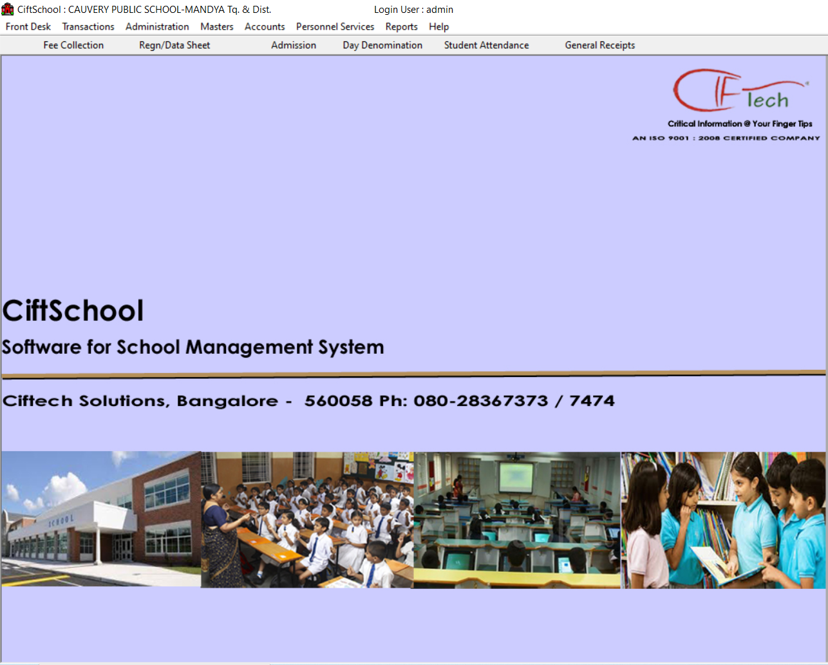Image resolution: width=828 pixels, height=665 pixels.
Task: Open the Reports menu
Action: [x=402, y=26]
